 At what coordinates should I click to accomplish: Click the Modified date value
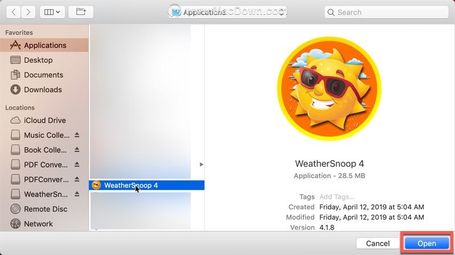click(372, 217)
